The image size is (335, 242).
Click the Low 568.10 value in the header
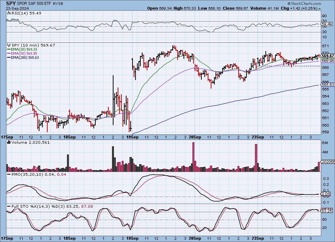209,8
